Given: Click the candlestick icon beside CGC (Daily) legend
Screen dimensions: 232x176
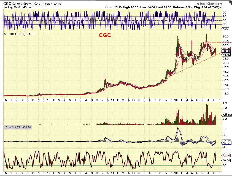Looking at the screenshot, I should [5, 34].
